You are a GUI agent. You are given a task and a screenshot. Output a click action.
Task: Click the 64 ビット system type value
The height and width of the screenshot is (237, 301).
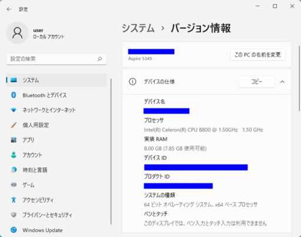pos(200,205)
